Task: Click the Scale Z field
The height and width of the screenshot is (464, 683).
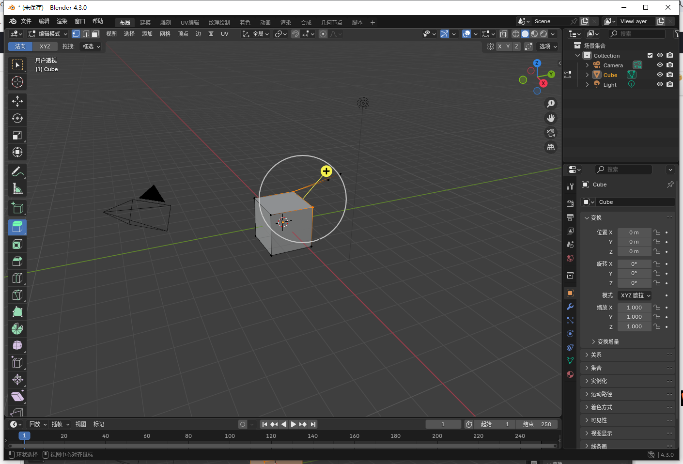Action: coord(634,326)
